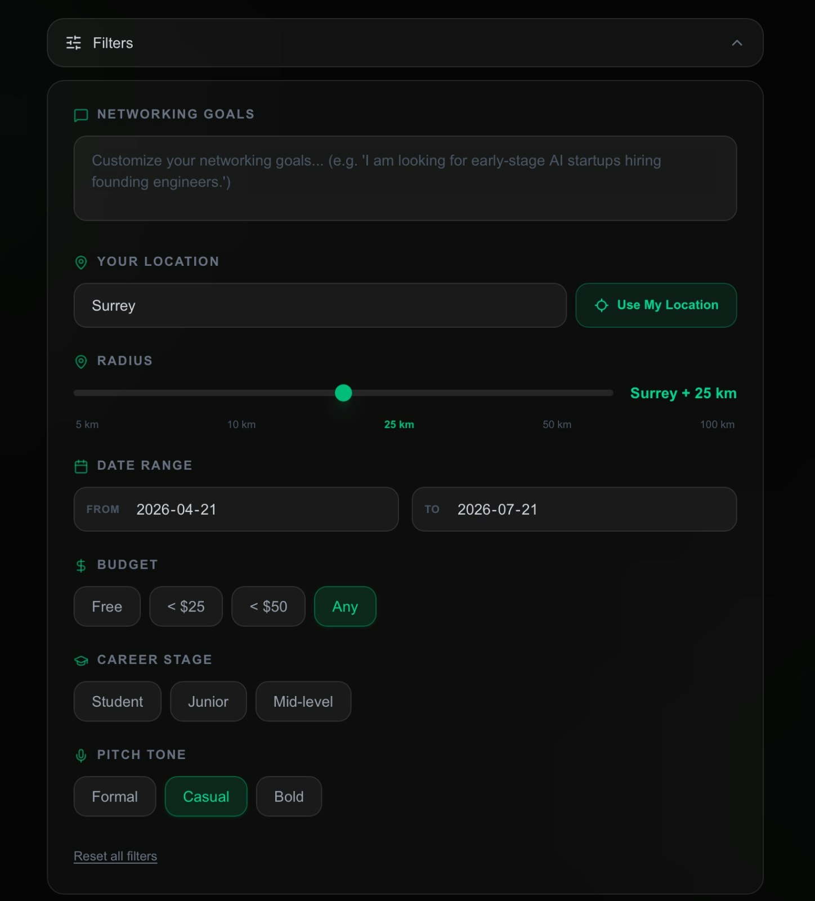Image resolution: width=815 pixels, height=901 pixels.
Task: Choose the Formal pitch tone
Action: [115, 796]
